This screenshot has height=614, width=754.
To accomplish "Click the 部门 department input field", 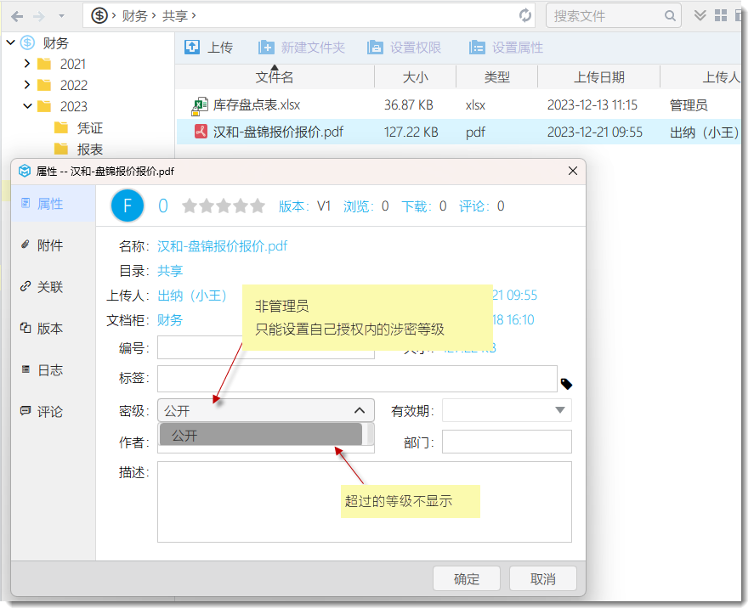I will click(x=507, y=442).
